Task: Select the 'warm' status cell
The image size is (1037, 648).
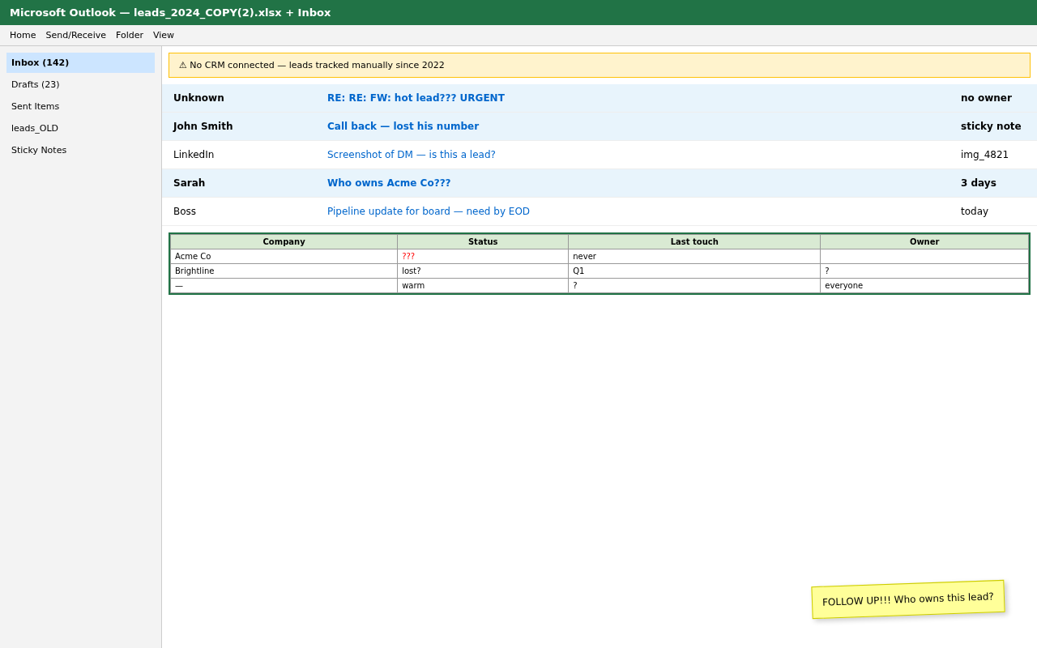Action: [x=483, y=286]
